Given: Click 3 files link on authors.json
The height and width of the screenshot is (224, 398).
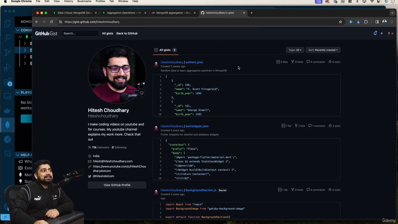Looking at the screenshot, I should pyautogui.click(x=282, y=62).
